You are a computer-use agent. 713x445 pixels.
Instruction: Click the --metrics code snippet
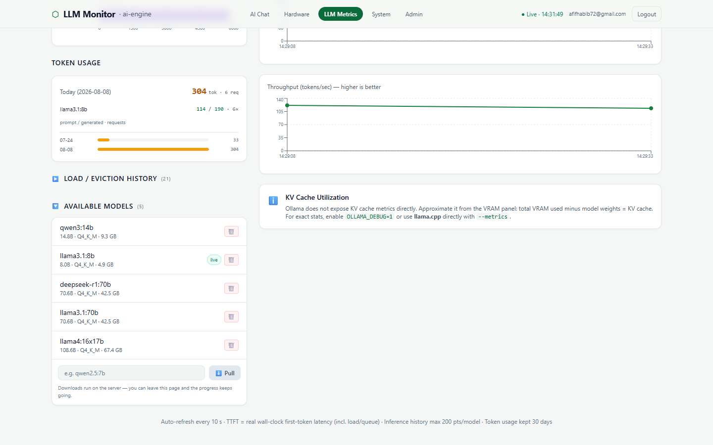click(x=493, y=217)
